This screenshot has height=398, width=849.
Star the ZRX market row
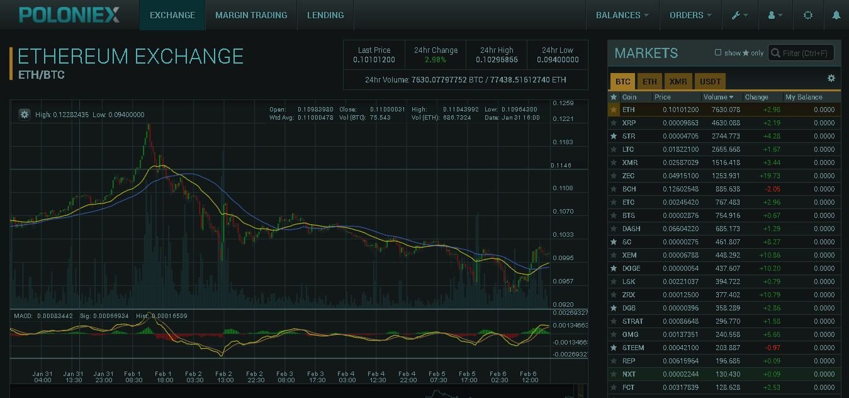coord(613,295)
